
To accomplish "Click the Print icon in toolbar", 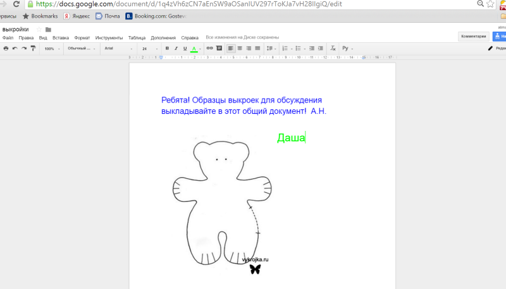I will (6, 48).
